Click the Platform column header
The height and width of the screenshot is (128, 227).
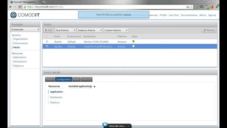(122, 36)
